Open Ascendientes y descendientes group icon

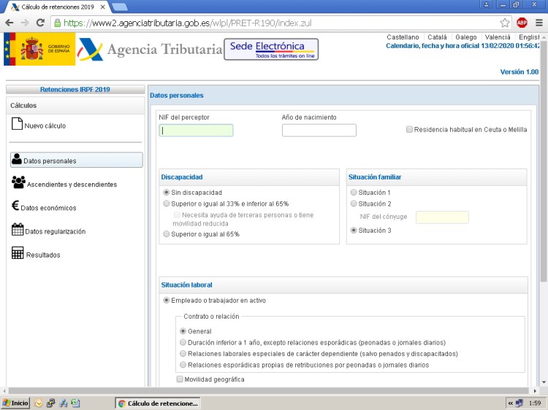point(18,183)
